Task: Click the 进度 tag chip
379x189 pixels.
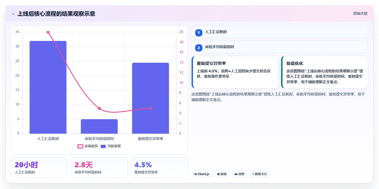Action: pos(239,174)
